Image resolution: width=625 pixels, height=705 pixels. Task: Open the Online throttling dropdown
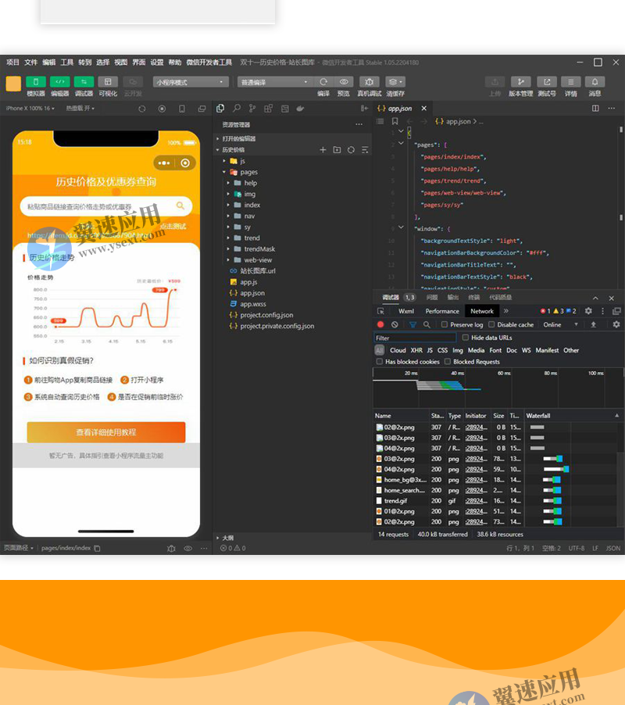tap(561, 324)
